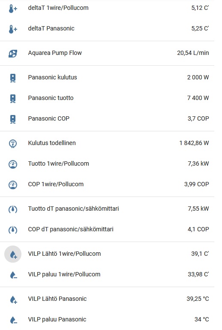
Task: Click the highlighted water-plus icon for VILP Lähtö 1wire/Pollucom
Action: 13,254
